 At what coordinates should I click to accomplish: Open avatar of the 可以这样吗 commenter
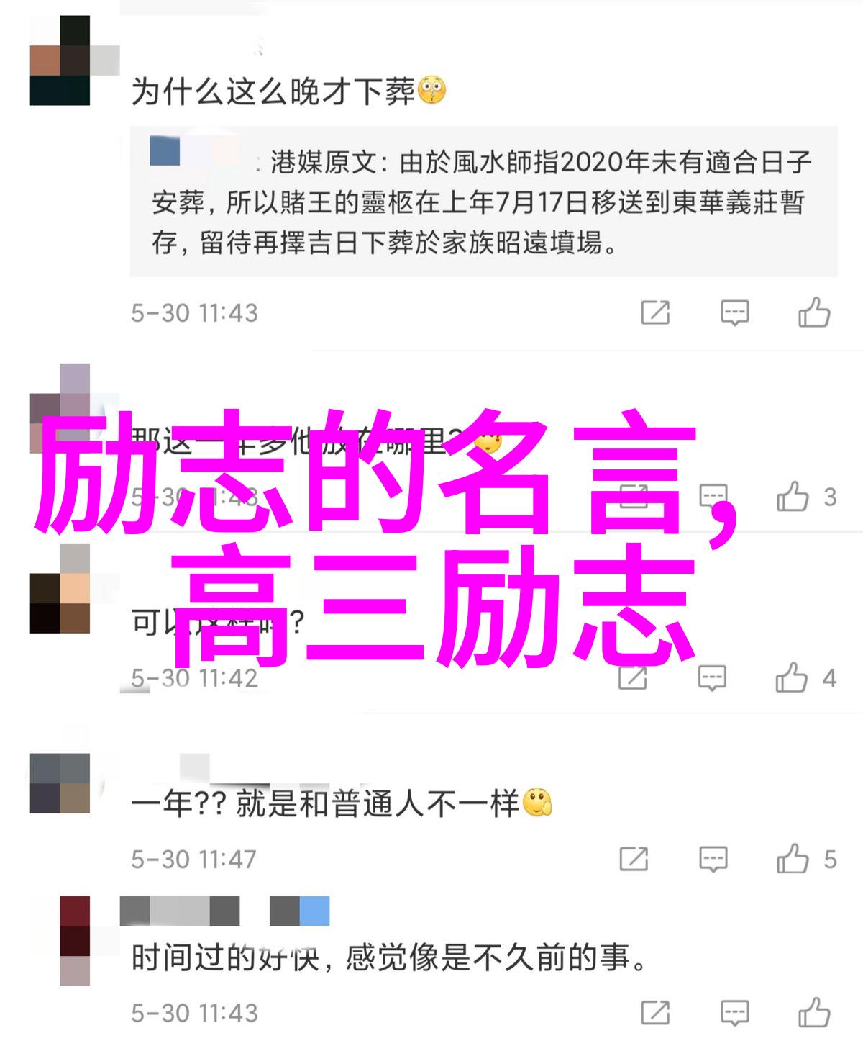point(60,589)
